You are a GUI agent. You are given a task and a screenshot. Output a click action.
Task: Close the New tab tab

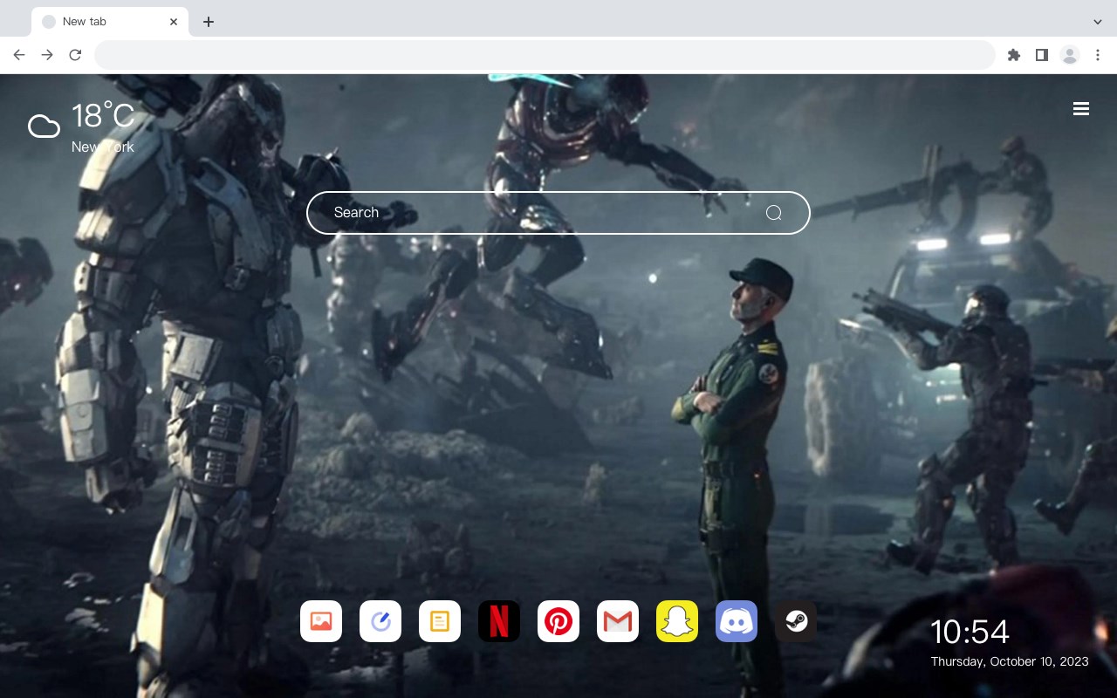click(174, 22)
